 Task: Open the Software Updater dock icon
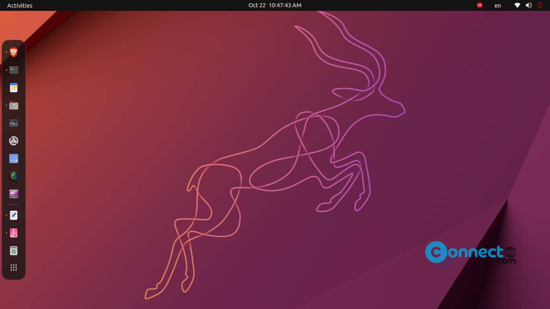(14, 141)
